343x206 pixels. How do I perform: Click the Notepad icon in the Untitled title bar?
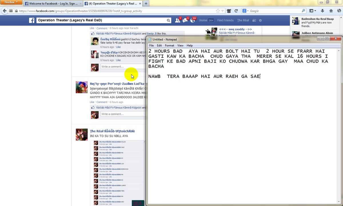(x=150, y=39)
